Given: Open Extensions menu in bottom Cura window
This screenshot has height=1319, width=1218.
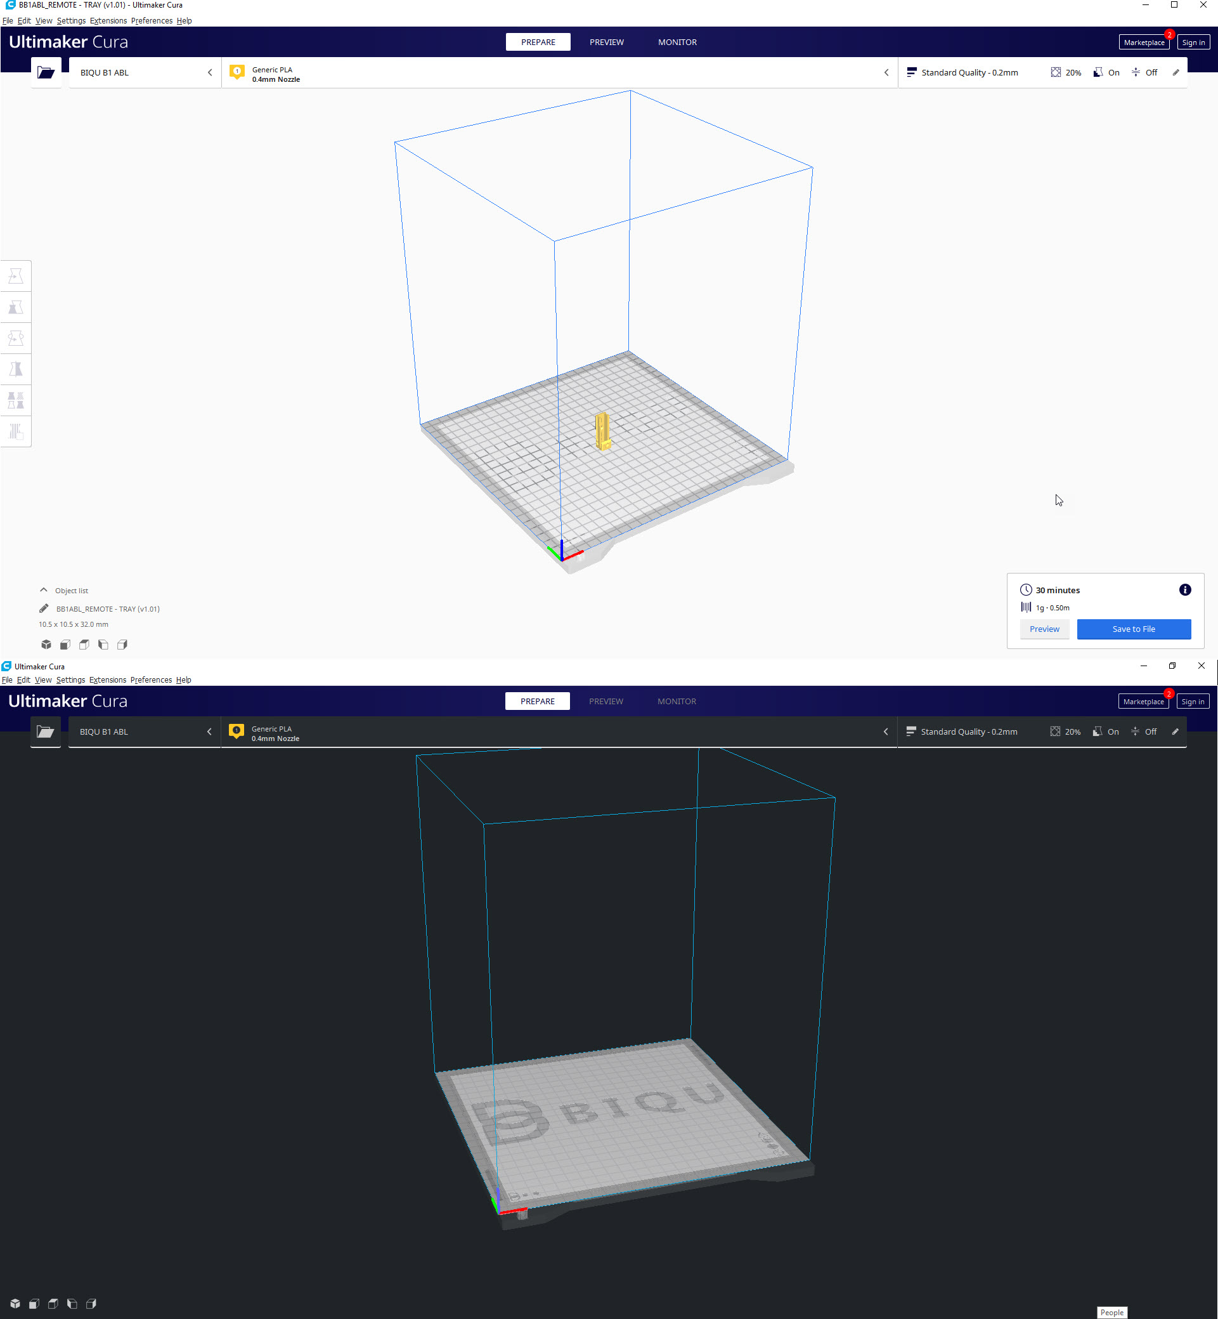Looking at the screenshot, I should pyautogui.click(x=107, y=680).
